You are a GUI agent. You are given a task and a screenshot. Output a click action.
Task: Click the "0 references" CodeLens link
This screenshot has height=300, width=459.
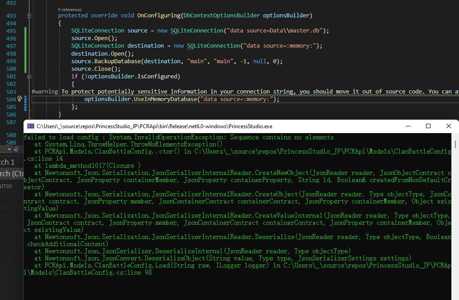[70, 10]
